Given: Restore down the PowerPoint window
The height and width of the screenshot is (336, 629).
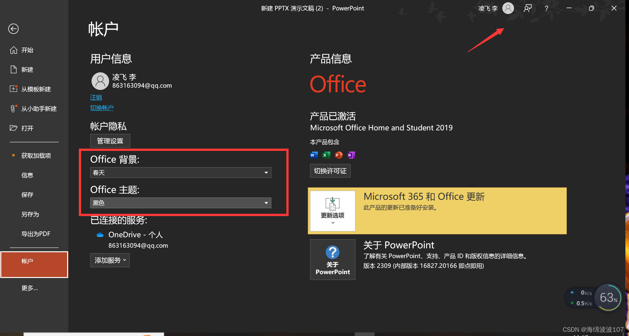Looking at the screenshot, I should 592,8.
